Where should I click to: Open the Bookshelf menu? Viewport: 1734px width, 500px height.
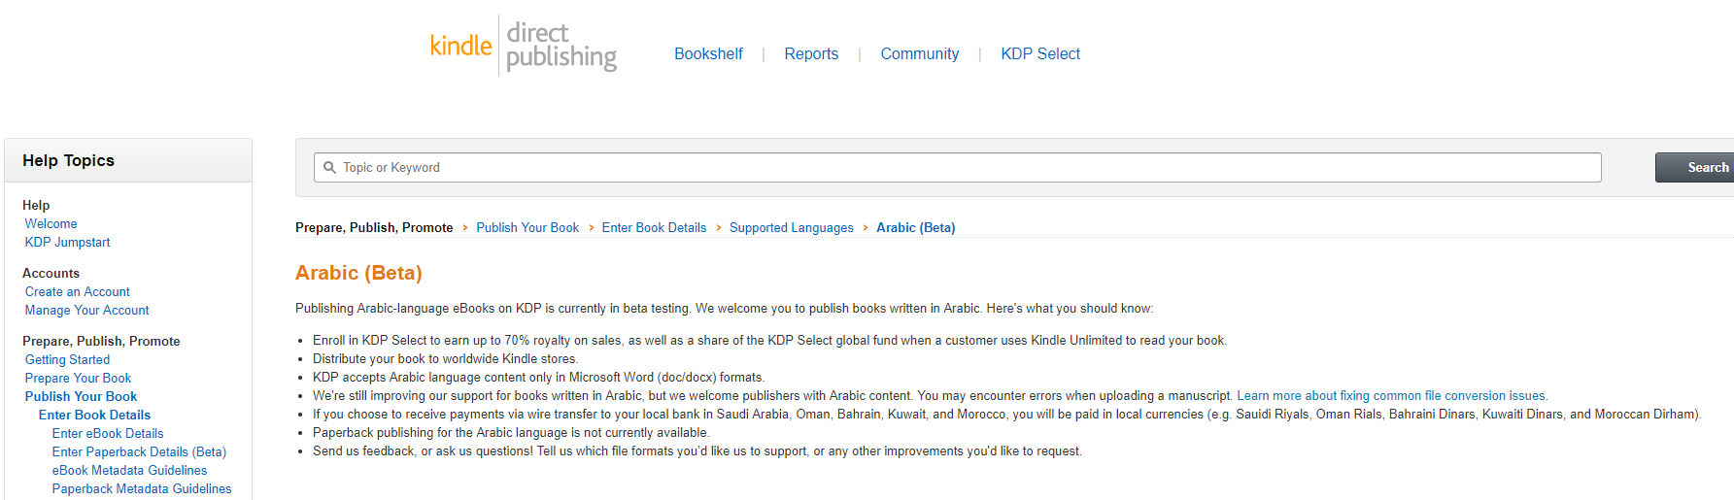tap(708, 53)
